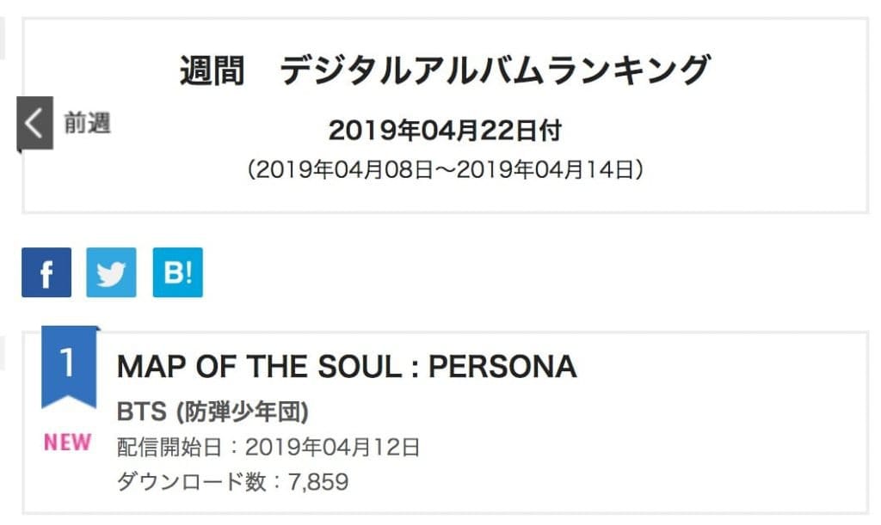The image size is (881, 525).
Task: Click the blue rank 1 ribbon badge
Action: coord(69,364)
